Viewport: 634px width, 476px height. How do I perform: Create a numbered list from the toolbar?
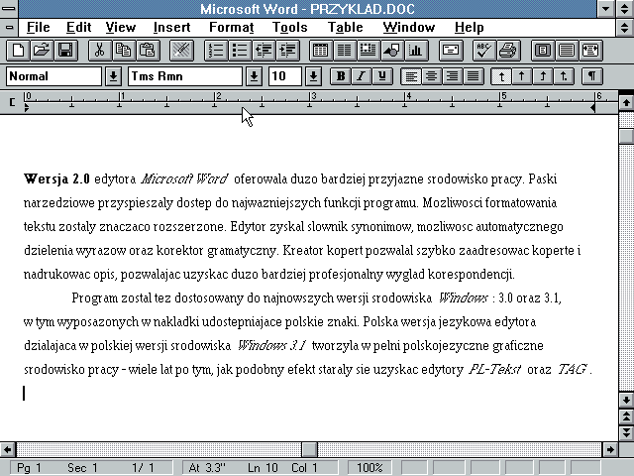click(x=215, y=50)
